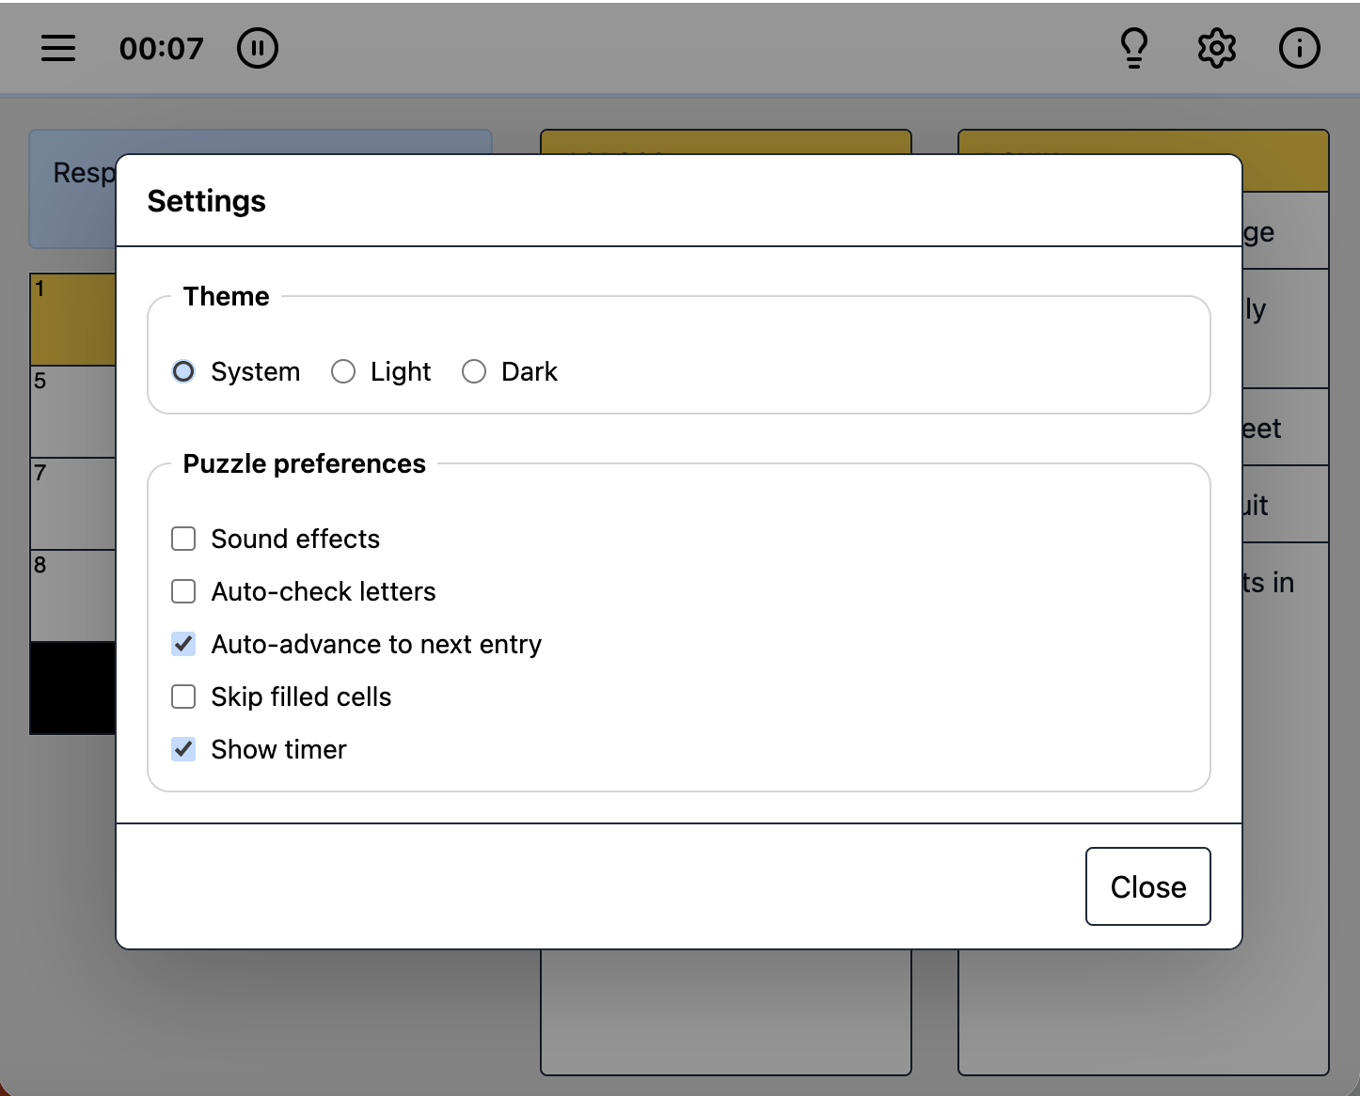The image size is (1360, 1096).
Task: Select the Dark theme option
Action: pos(474,371)
